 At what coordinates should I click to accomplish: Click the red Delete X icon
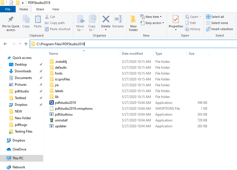106,19
